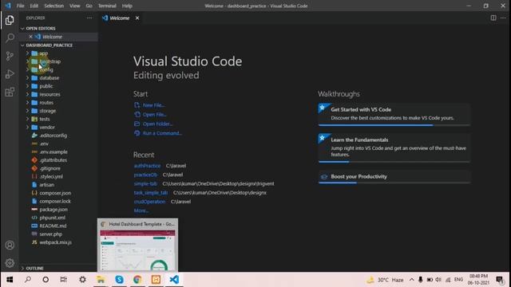
Task: Open the Terminal menu
Action: coord(107,6)
